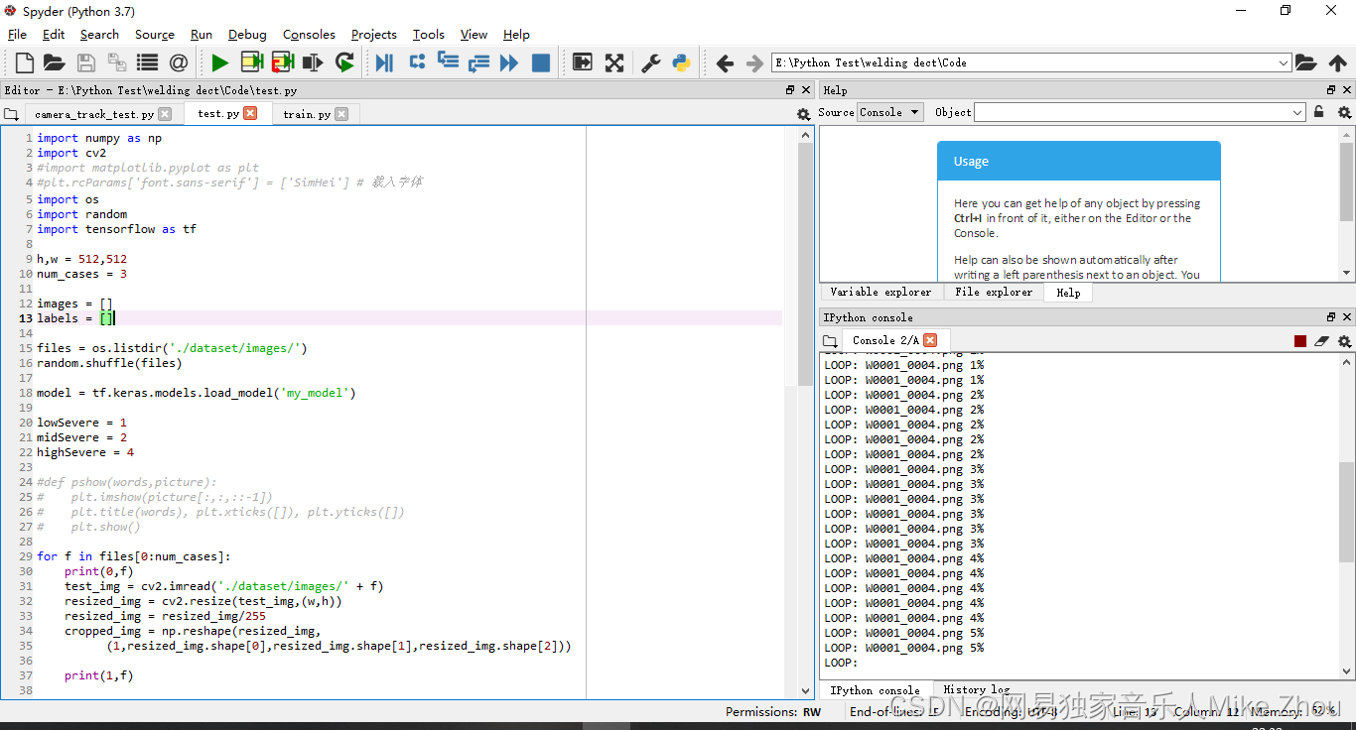
Task: Open the Help menu
Action: pyautogui.click(x=516, y=34)
